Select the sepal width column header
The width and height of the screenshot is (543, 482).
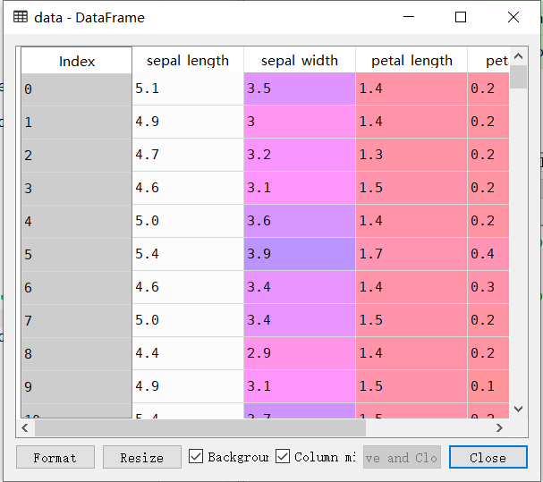coord(300,61)
